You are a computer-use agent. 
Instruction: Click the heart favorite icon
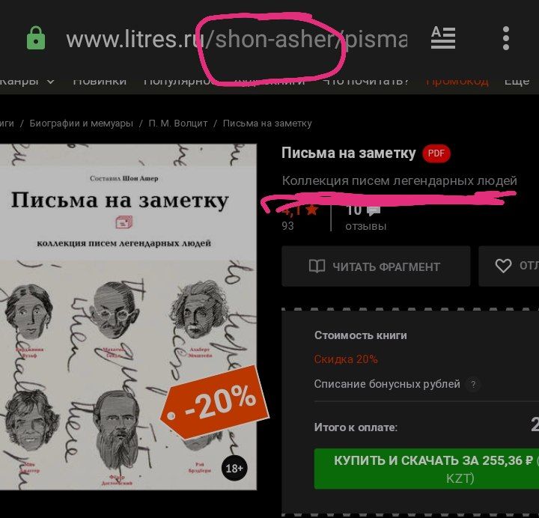(503, 266)
